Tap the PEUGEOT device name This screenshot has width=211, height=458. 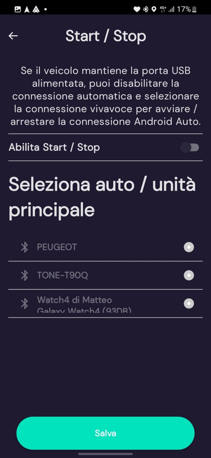[57, 247]
